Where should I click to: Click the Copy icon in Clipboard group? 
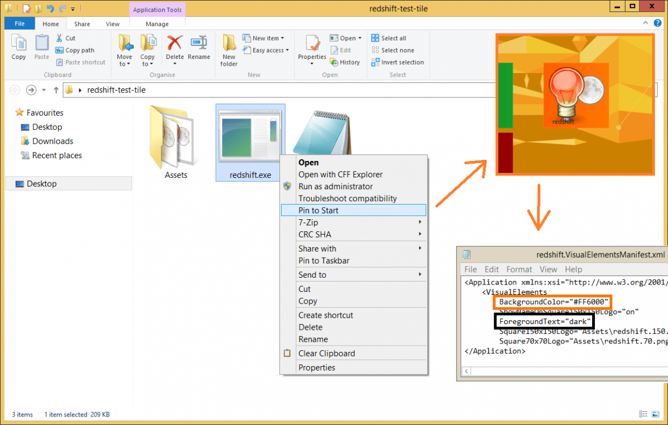click(x=19, y=44)
